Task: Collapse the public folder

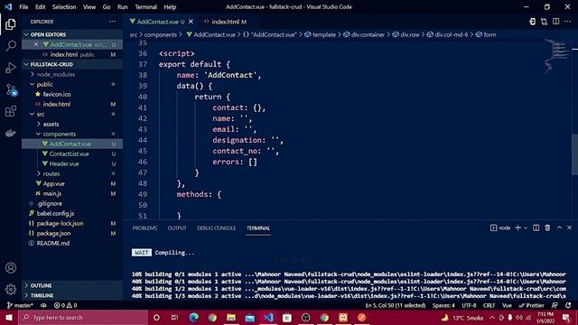Action: 72,84
